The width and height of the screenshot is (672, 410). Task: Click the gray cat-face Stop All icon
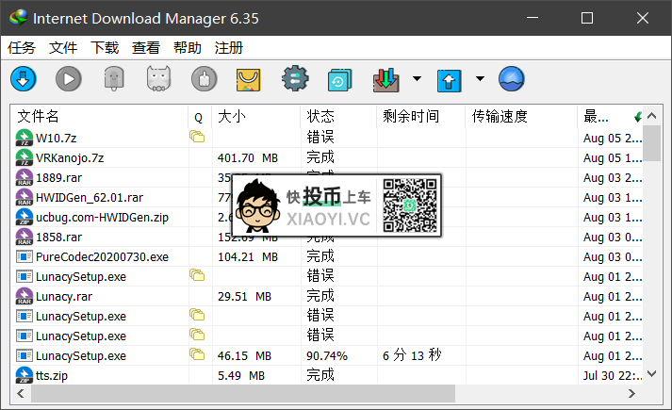click(158, 78)
